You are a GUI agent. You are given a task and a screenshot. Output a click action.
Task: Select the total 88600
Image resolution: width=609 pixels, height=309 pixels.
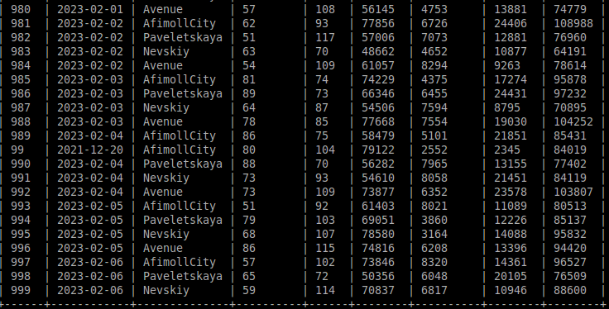[x=570, y=290]
